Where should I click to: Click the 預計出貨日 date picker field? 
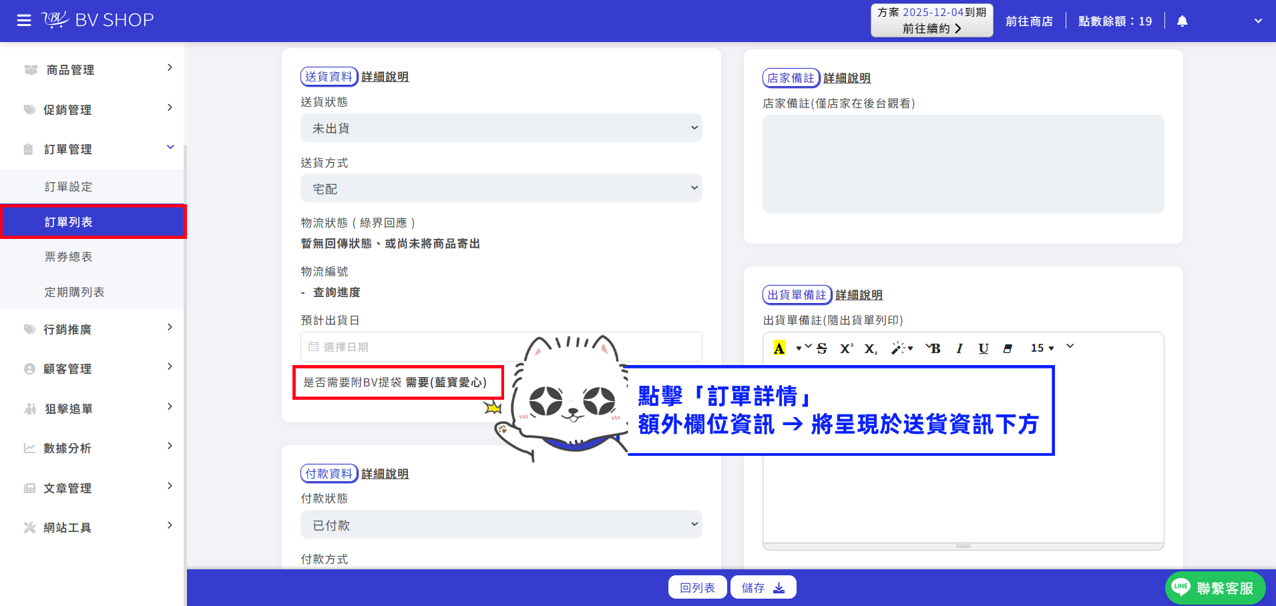coord(501,346)
